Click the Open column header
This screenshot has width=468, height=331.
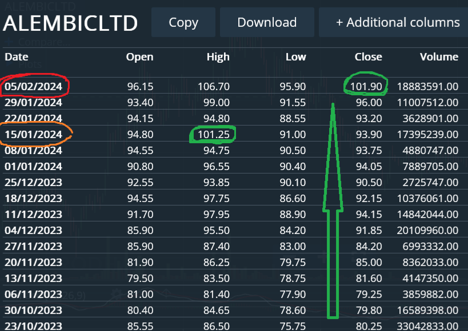[139, 56]
